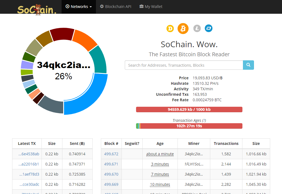
Task: Open block 499,671
Action: (x=111, y=164)
